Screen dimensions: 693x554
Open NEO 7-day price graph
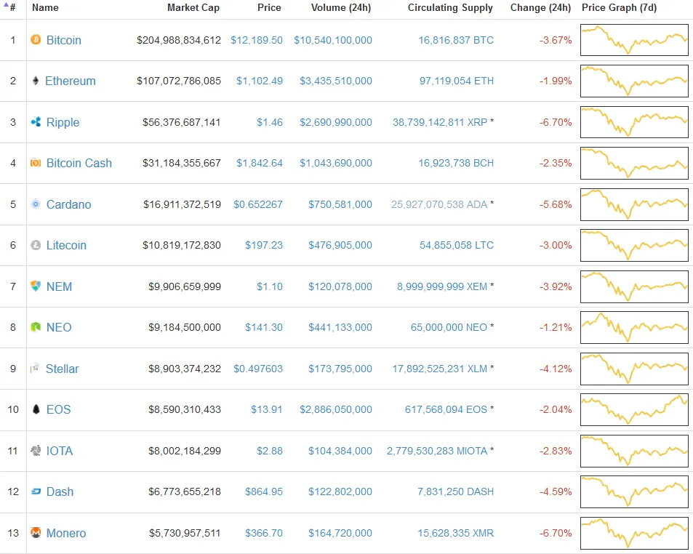634,327
